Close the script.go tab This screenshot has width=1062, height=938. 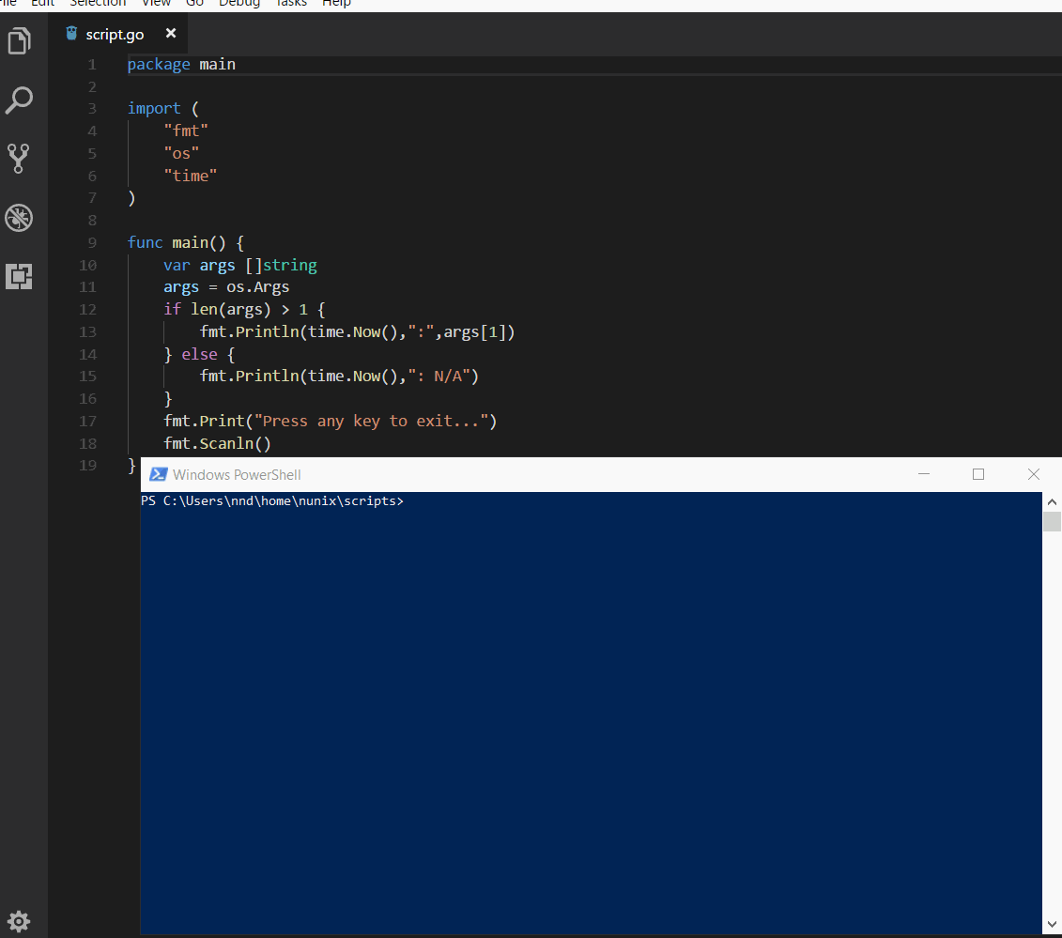pyautogui.click(x=170, y=33)
